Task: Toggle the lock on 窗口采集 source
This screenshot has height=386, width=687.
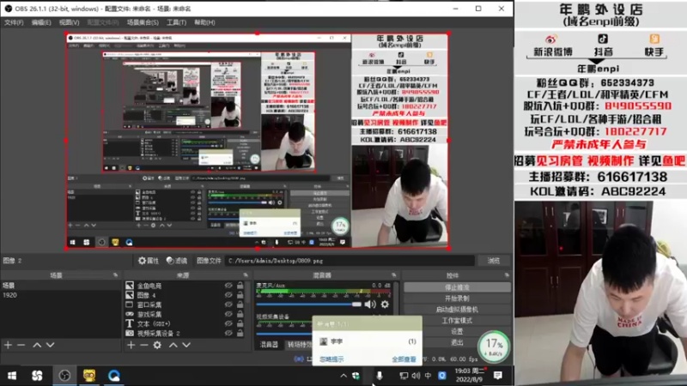Action: [240, 305]
